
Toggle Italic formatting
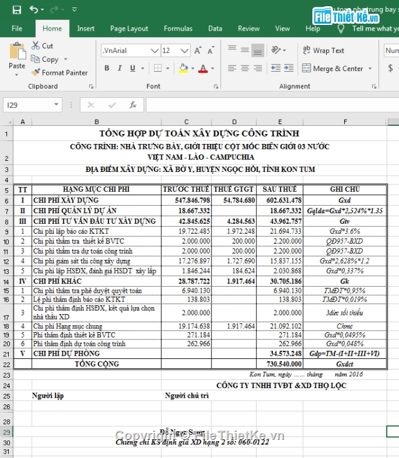pyautogui.click(x=120, y=68)
